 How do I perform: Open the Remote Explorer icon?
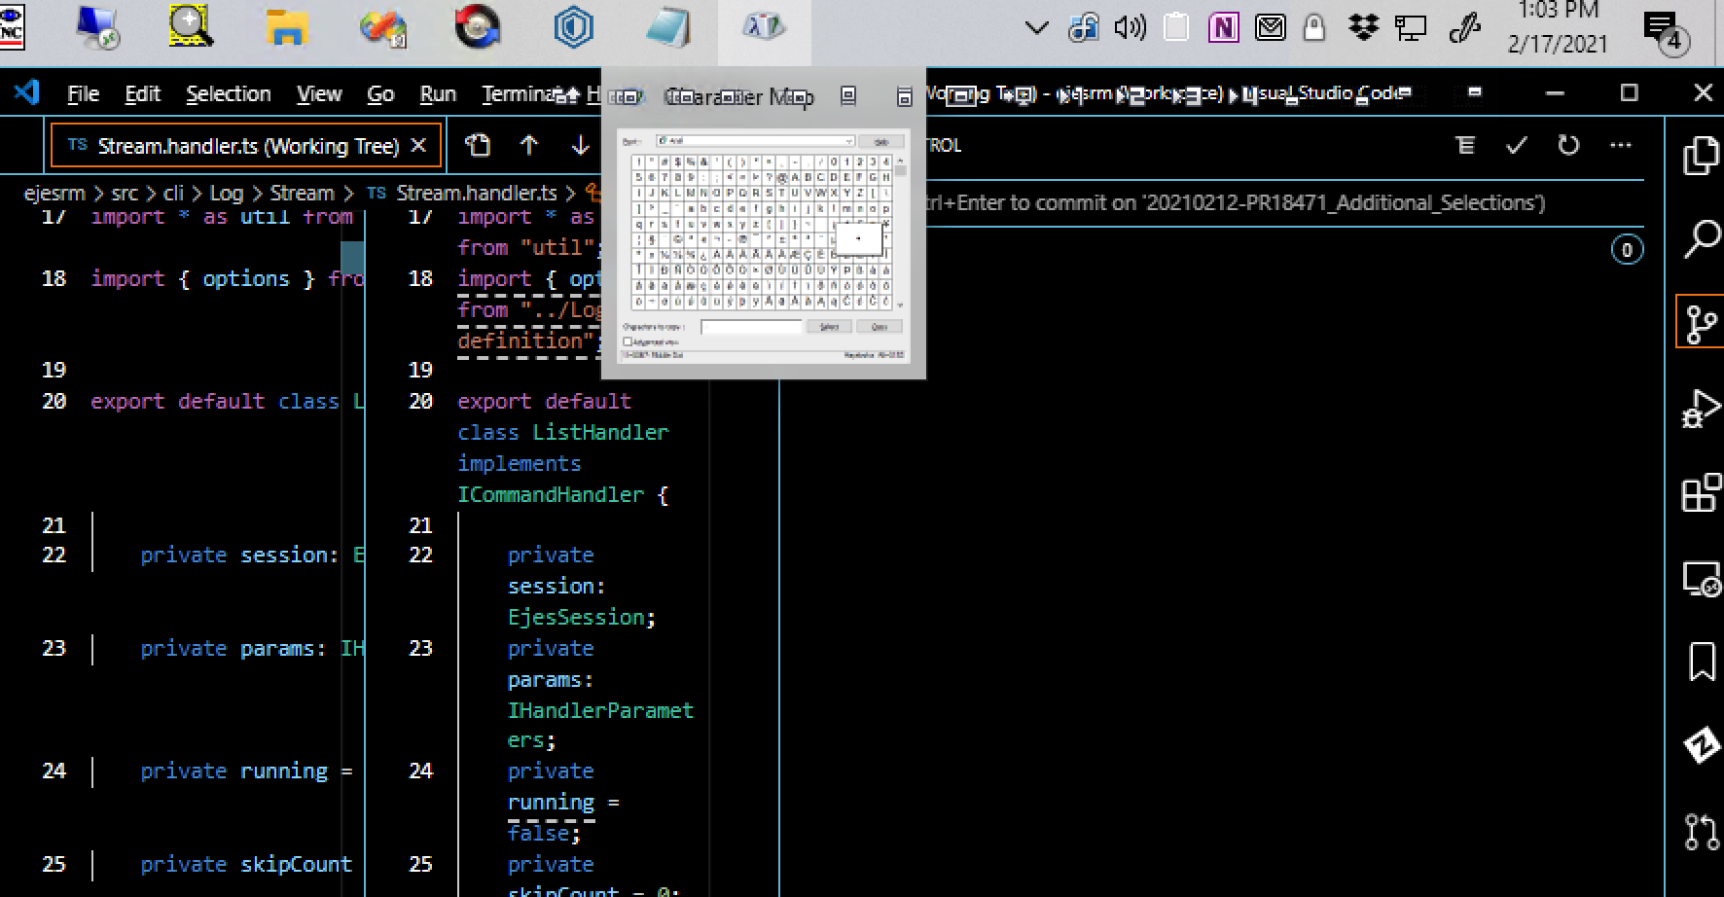coord(1701,579)
